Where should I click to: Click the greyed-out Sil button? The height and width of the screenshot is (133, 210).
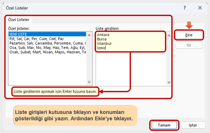click(189, 45)
